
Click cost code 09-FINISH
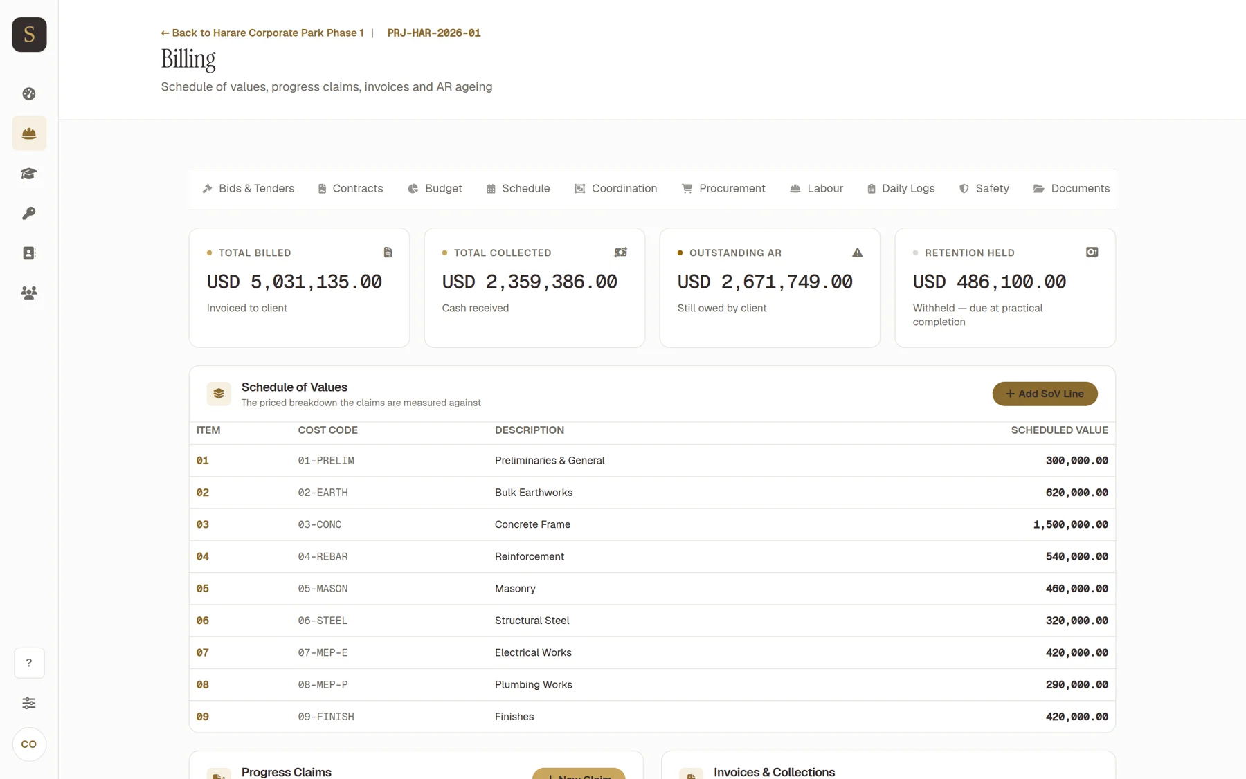(x=326, y=717)
